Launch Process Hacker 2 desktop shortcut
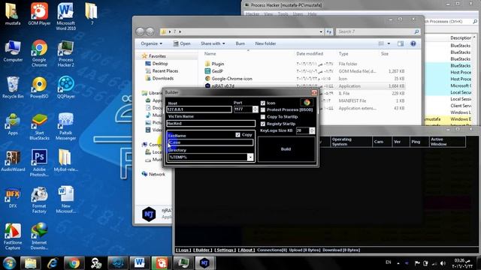 65,53
